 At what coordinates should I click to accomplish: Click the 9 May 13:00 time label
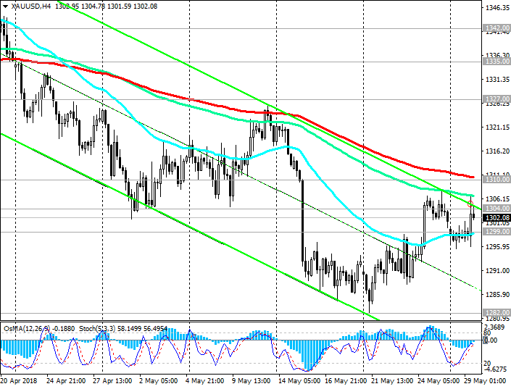point(252,380)
